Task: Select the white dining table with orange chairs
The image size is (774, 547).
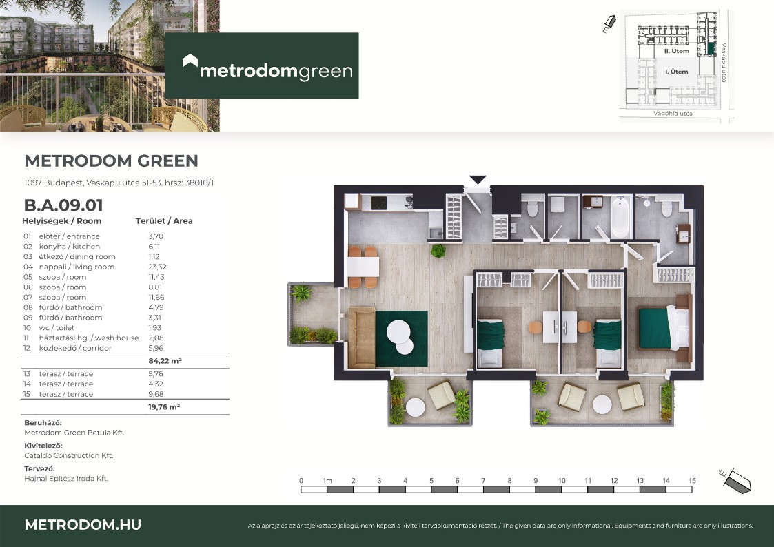Action: click(363, 266)
